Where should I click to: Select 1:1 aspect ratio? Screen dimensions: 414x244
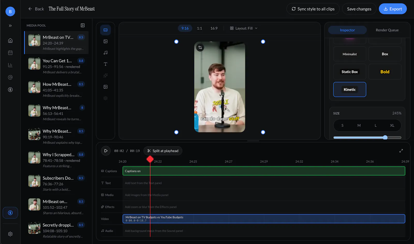[199, 28]
